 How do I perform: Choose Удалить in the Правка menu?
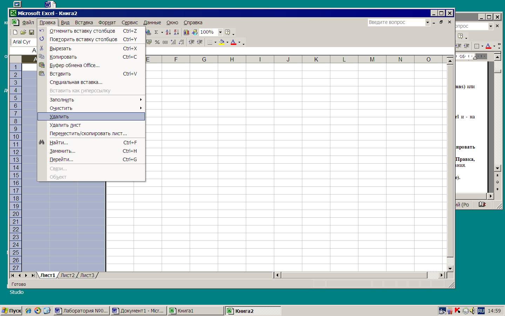coord(91,117)
